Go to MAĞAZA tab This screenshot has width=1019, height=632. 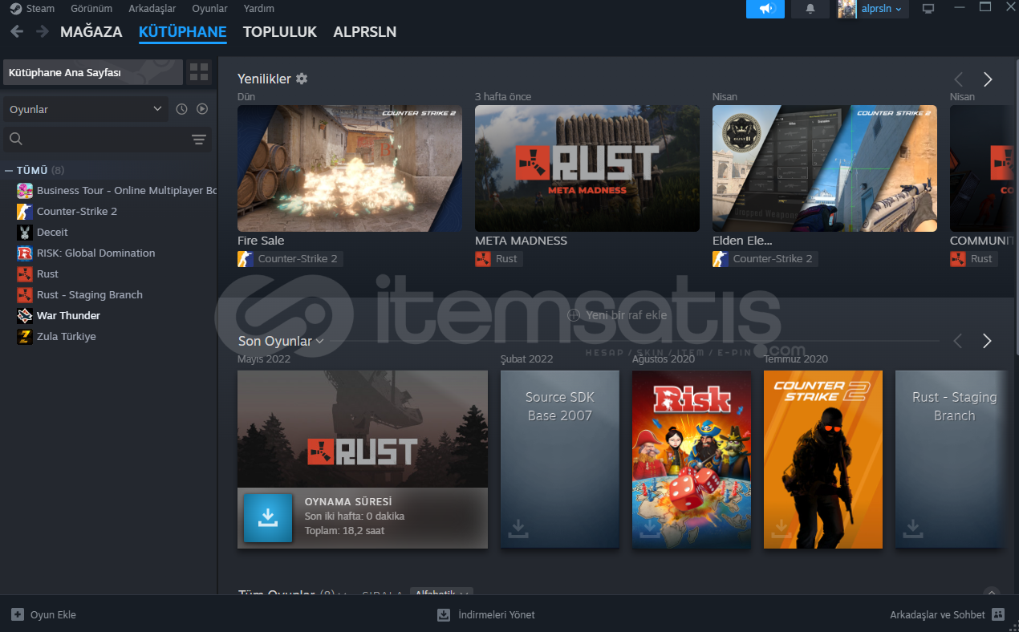click(x=91, y=32)
